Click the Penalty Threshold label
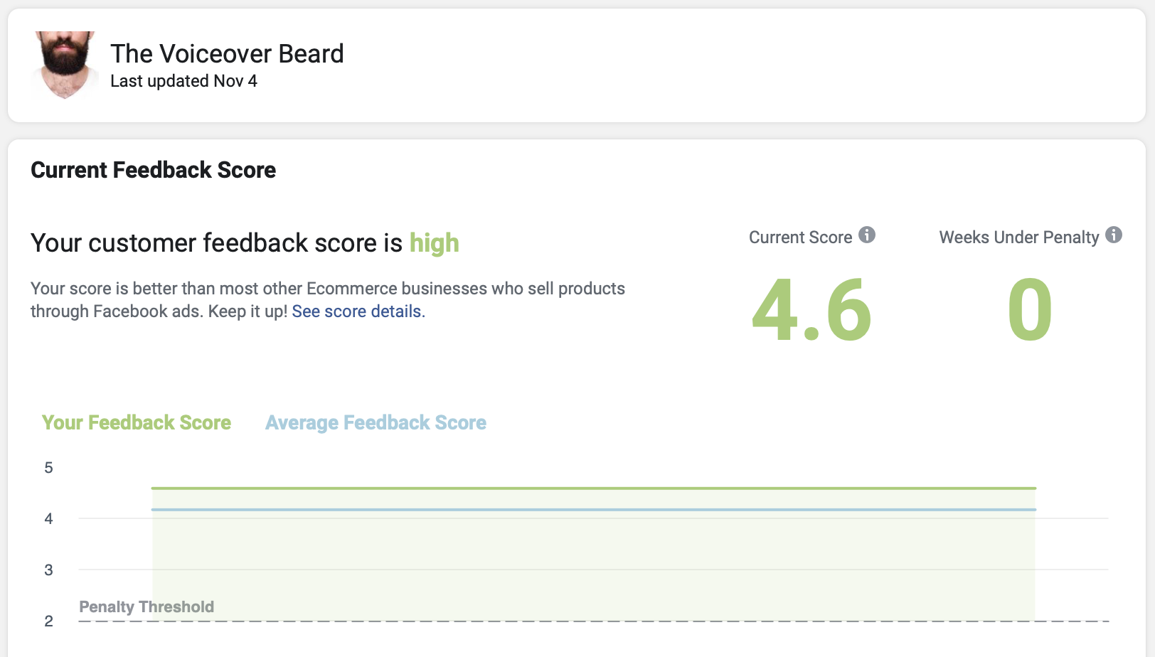The height and width of the screenshot is (657, 1155). [x=147, y=607]
